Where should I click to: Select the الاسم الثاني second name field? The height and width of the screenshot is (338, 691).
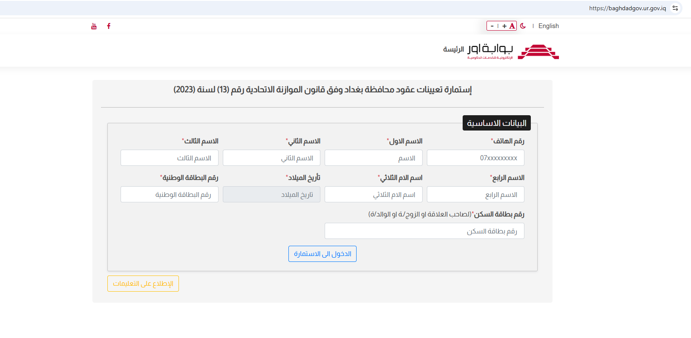pos(271,158)
